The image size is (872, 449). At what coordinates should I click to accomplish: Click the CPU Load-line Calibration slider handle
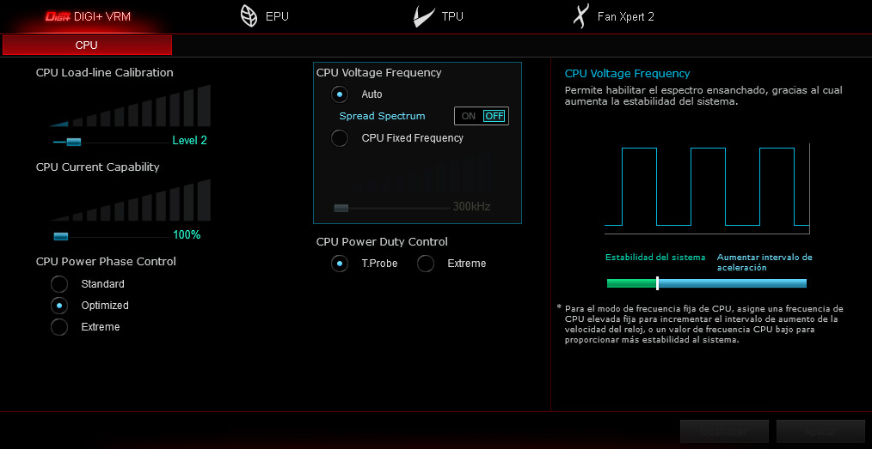[73, 141]
